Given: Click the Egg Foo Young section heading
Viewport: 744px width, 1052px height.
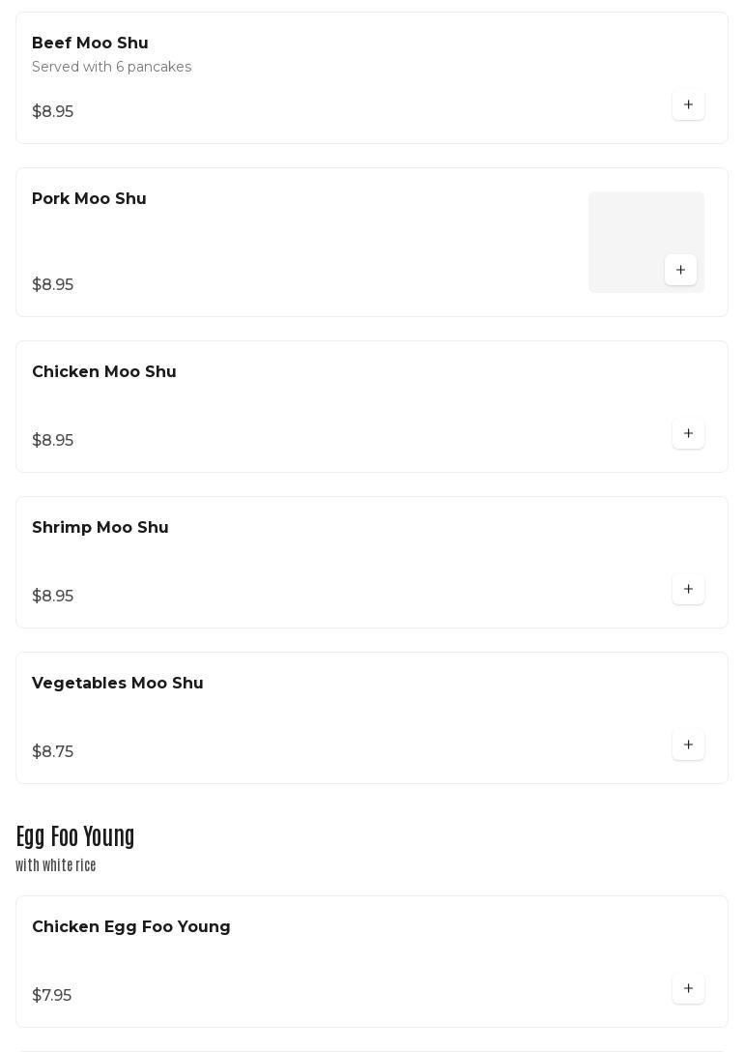Looking at the screenshot, I should (75, 836).
